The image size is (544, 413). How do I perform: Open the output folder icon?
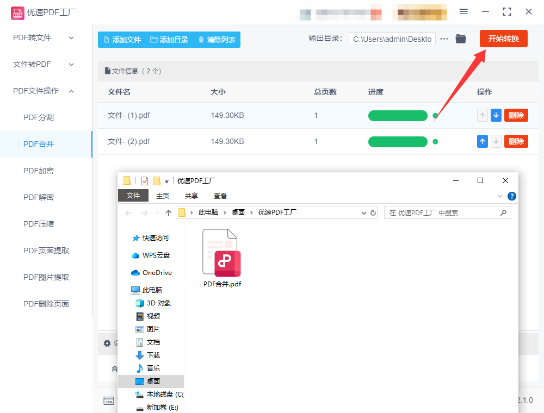(x=461, y=39)
